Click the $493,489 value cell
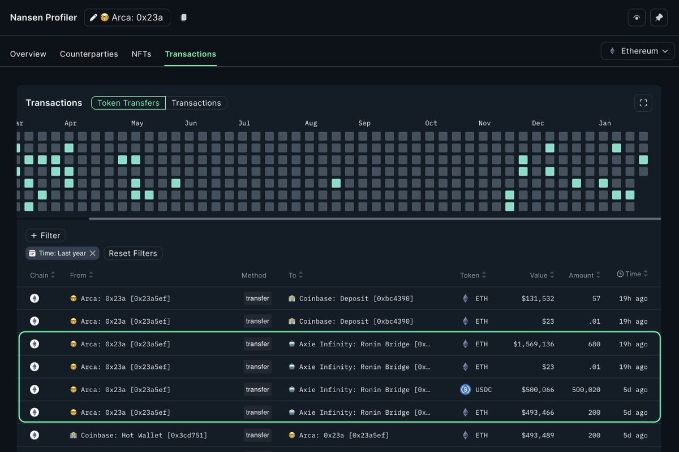Image resolution: width=679 pixels, height=452 pixels. click(538, 435)
